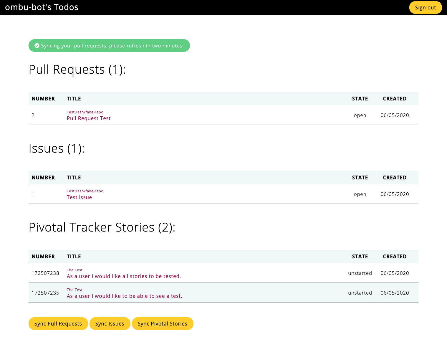Click the Sync Pivotal Stories button
Image resolution: width=447 pixels, height=337 pixels.
tap(163, 323)
